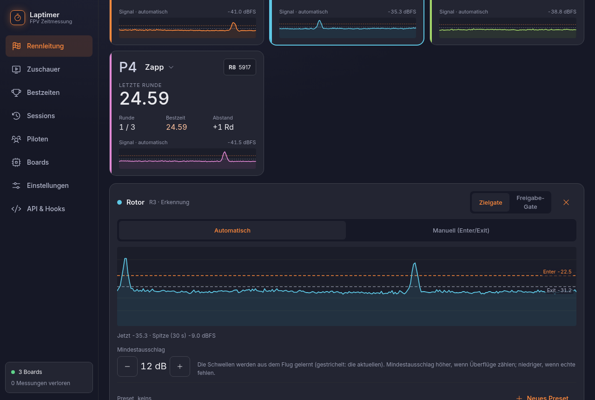595x400 pixels.
Task: Click the Laptimer stopwatch logo icon
Action: coord(18,18)
